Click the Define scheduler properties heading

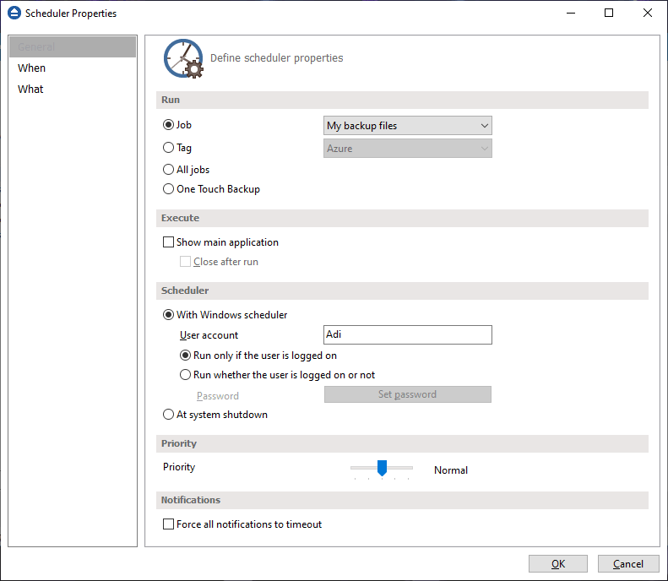(x=276, y=58)
